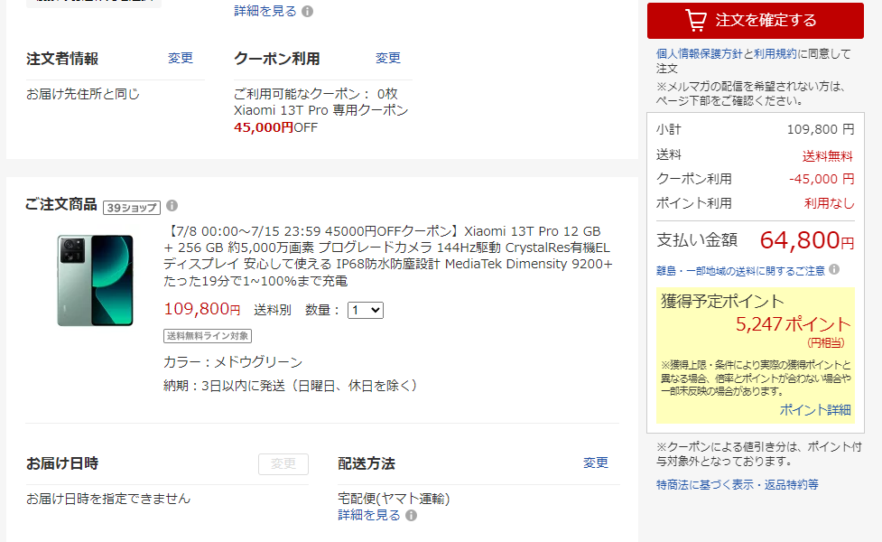Click the 45,000円OFF coupon text
The width and height of the screenshot is (882, 542).
[275, 127]
